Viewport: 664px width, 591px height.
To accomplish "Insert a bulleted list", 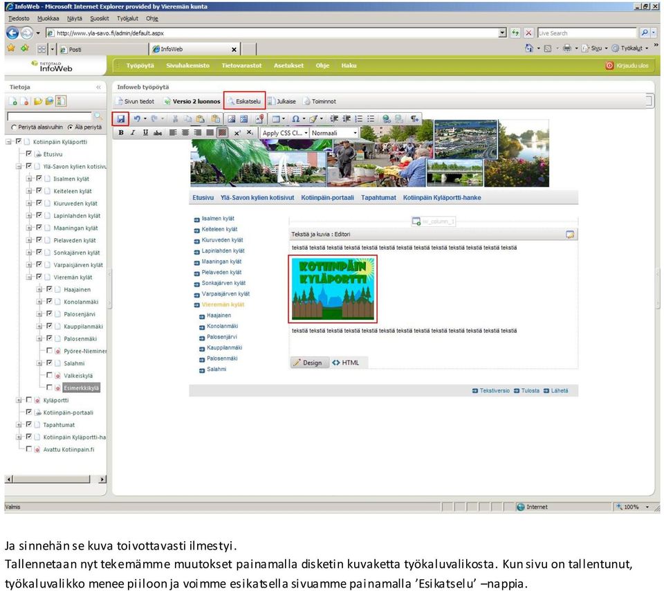I will point(371,119).
